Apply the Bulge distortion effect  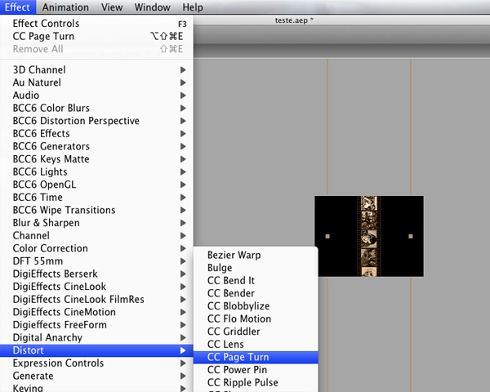click(220, 268)
